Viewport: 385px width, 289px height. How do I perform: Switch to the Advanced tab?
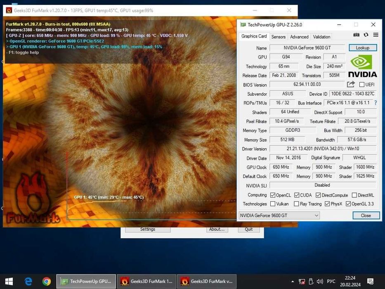[299, 37]
